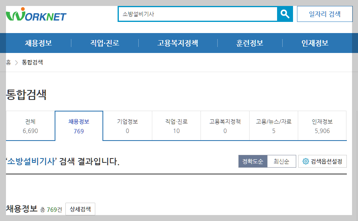The height and width of the screenshot is (221, 358).
Task: Open the 인재정보 main menu
Action: click(x=315, y=43)
